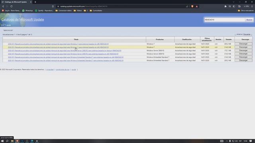The width and height of the screenshot is (255, 143).
Task: Open the volume icon in system tray
Action: (236, 141)
